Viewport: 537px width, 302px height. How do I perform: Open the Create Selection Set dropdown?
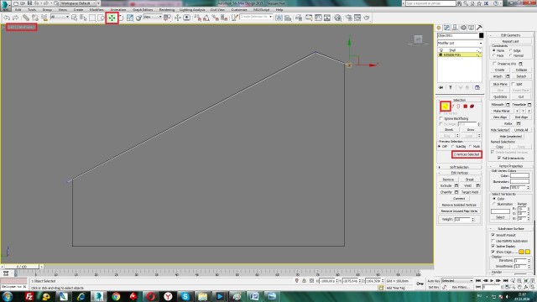[256, 17]
